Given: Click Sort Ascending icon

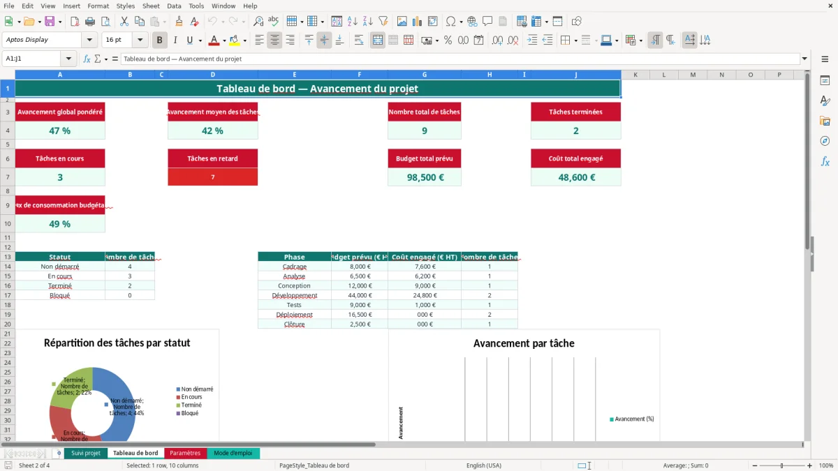Looking at the screenshot, I should coord(353,22).
